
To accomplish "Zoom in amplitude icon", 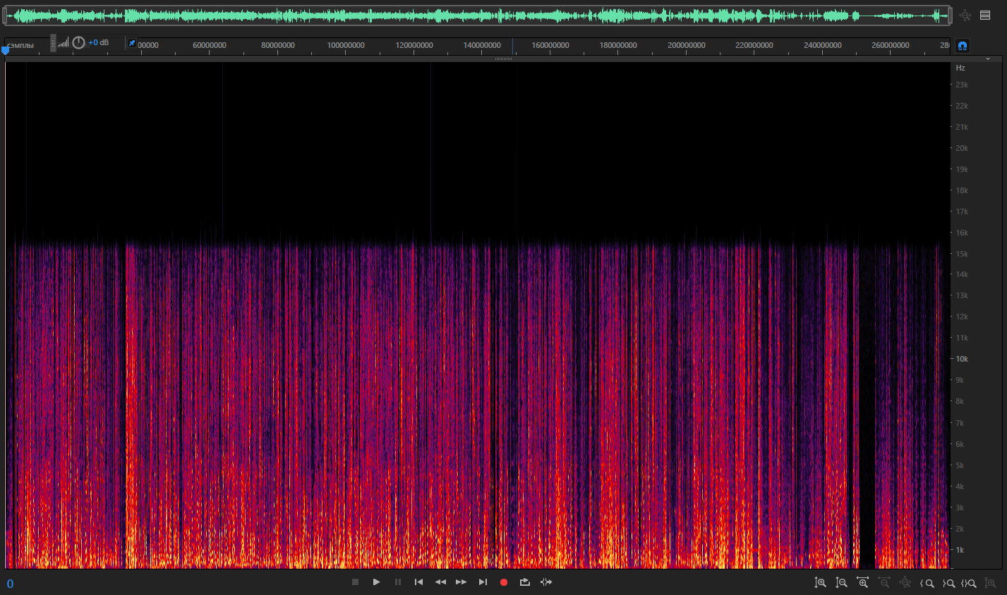I will pos(820,583).
